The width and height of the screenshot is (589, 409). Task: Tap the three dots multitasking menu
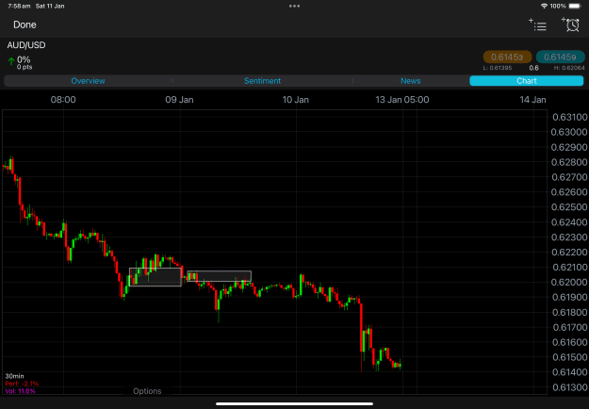point(294,6)
